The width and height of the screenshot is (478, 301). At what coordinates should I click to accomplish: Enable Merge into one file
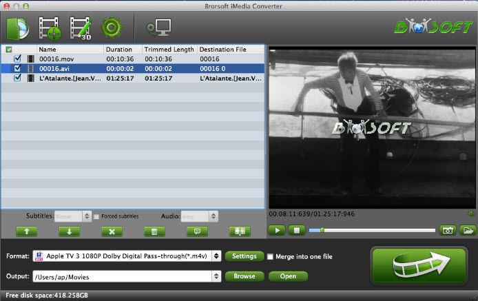[x=271, y=257]
